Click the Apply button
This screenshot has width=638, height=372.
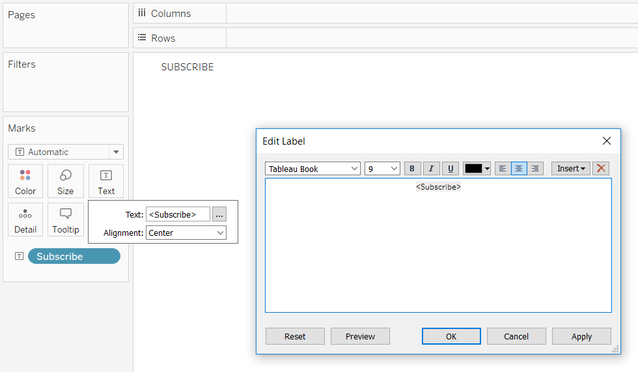(x=581, y=336)
